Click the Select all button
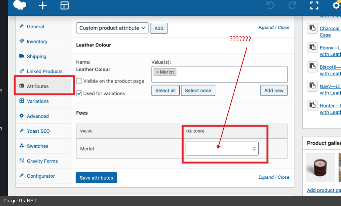Image resolution: width=341 pixels, height=206 pixels. coord(165,90)
